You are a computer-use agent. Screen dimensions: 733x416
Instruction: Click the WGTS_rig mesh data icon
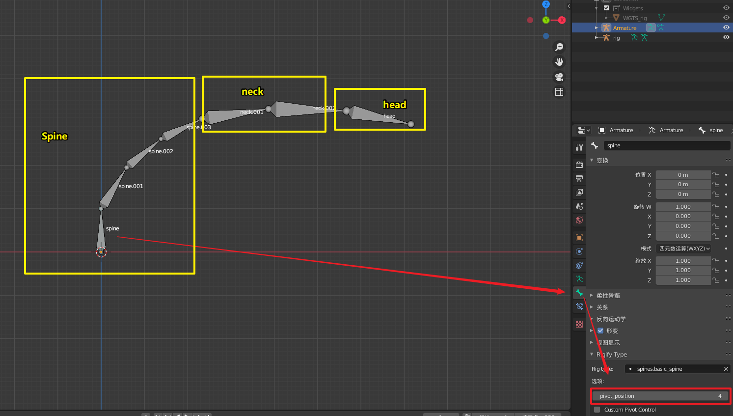tap(661, 18)
